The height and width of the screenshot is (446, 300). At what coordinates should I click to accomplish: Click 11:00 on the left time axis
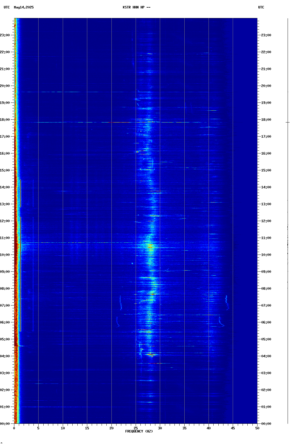tap(5, 238)
